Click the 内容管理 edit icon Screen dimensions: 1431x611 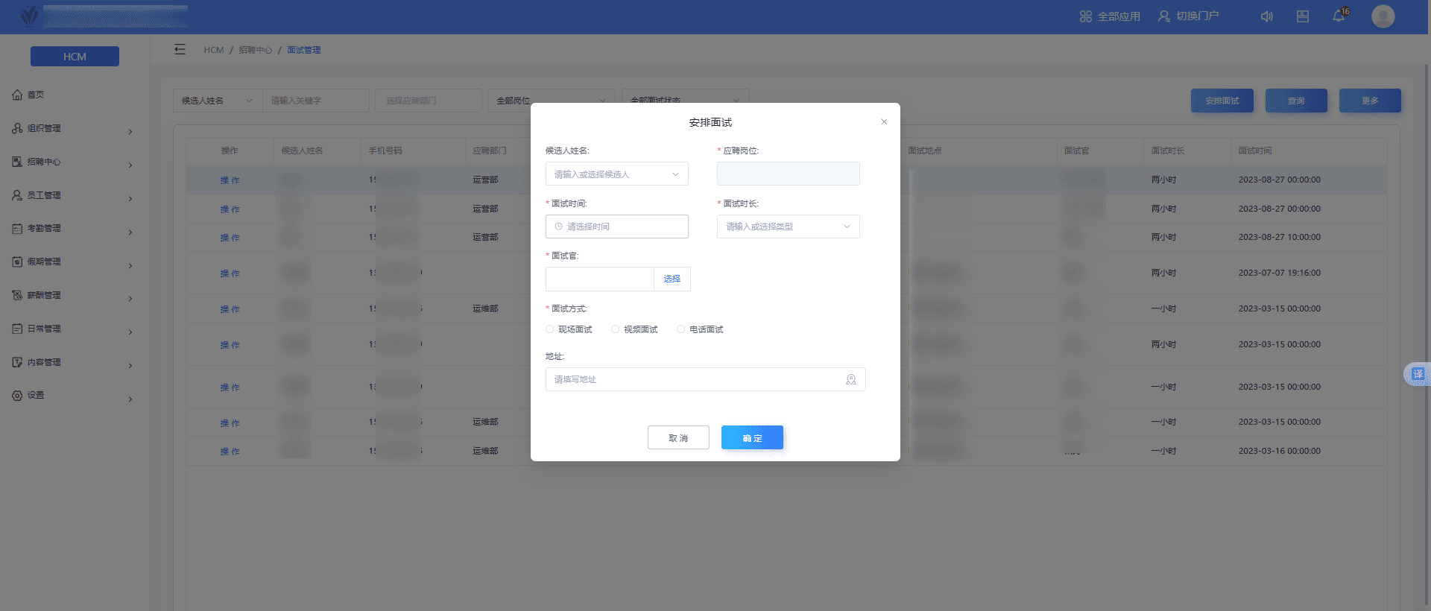coord(17,362)
